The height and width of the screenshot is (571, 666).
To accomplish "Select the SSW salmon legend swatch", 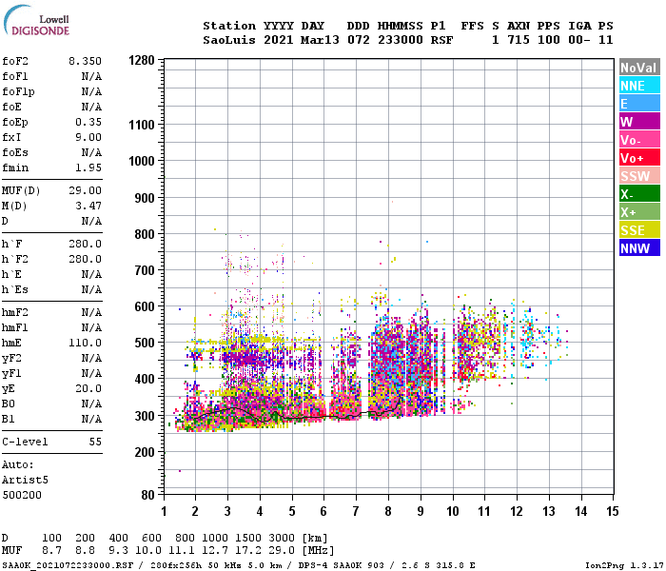I will tap(639, 176).
